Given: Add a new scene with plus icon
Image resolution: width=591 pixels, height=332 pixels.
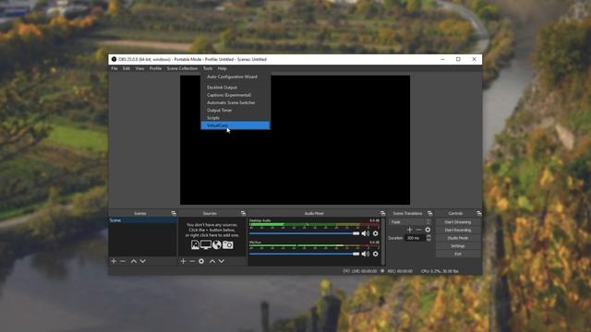Looking at the screenshot, I should coord(114,261).
